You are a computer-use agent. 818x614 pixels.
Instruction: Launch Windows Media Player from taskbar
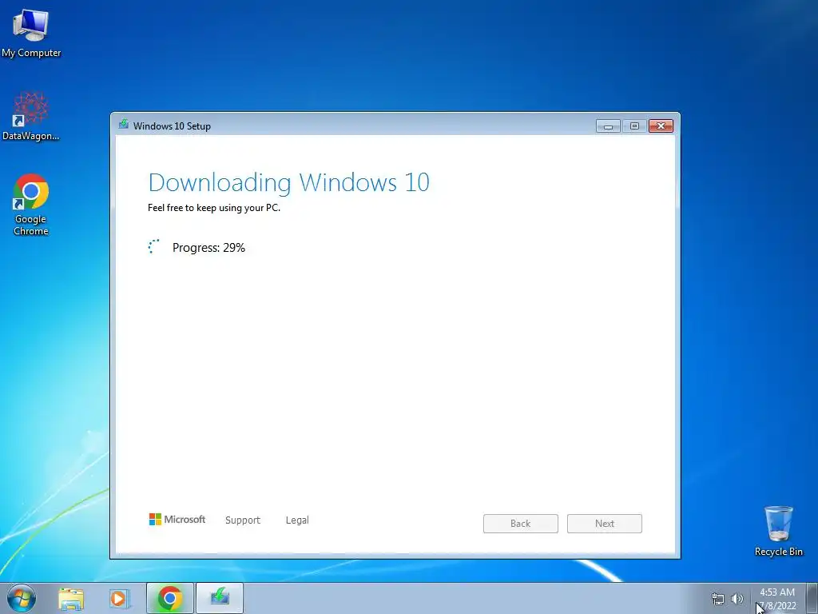tap(120, 598)
